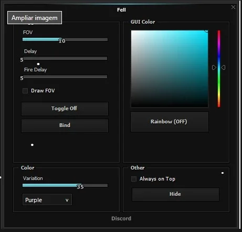Click the Fell window title
242x232 pixels.
121,10
